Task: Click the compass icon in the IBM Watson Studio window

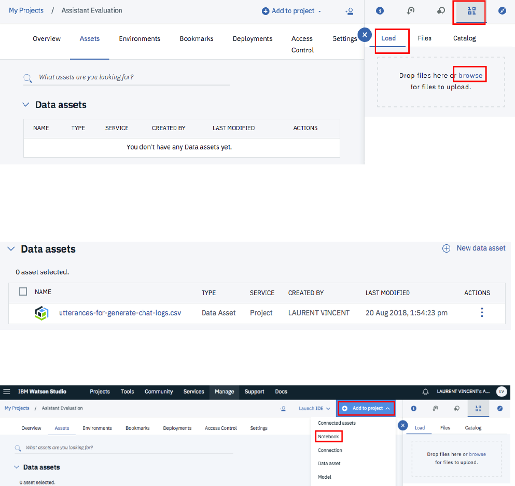Action: point(500,408)
